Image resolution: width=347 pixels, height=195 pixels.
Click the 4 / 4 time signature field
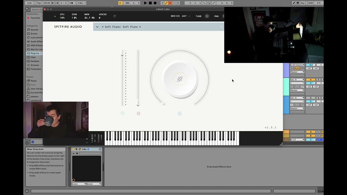click(63, 3)
